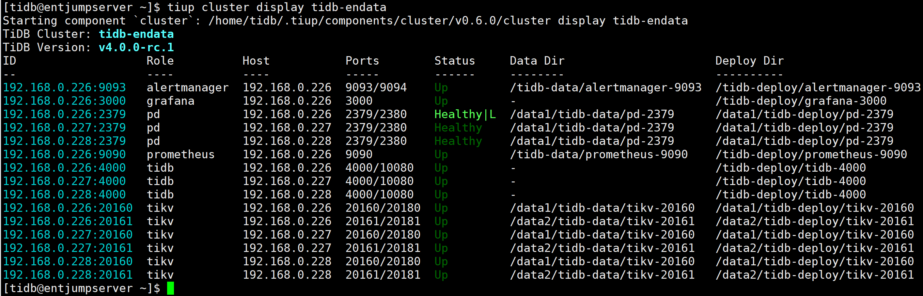The width and height of the screenshot is (923, 296).
Task: Select pd role in the Healthy|L row
Action: click(x=153, y=114)
